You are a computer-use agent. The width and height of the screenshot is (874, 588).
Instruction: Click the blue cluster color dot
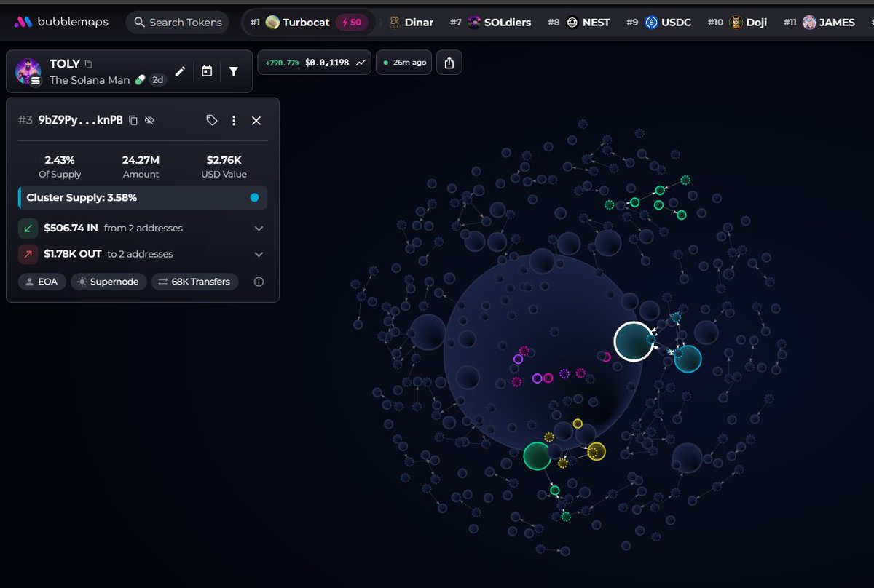tap(254, 197)
